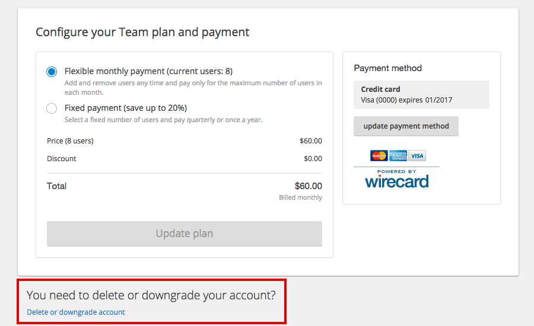Click the Fixed payment (save up to 20%) label
534x326 pixels.
tap(126, 108)
